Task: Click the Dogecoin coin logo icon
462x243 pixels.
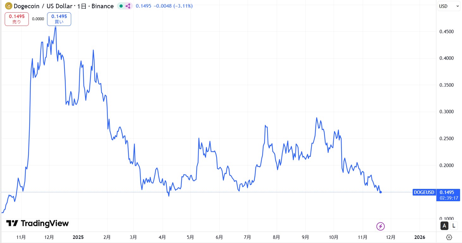Action: (x=8, y=6)
